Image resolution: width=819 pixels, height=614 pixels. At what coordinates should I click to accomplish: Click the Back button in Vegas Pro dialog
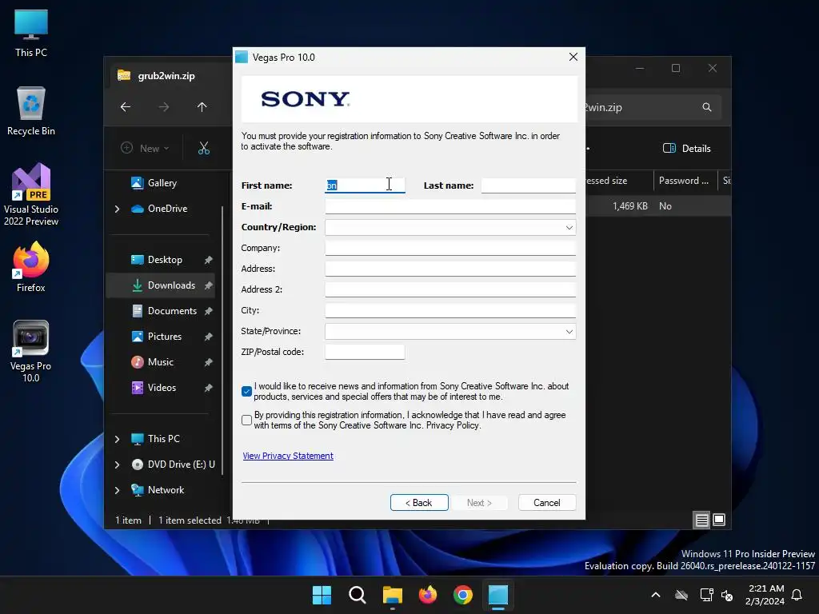419,503
